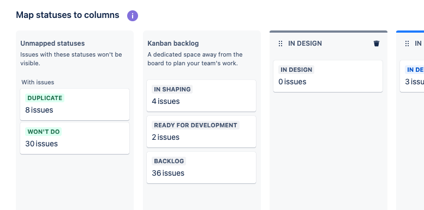Viewport: 424px width, 210px height.
Task: Click the With issues section label
Action: [38, 82]
